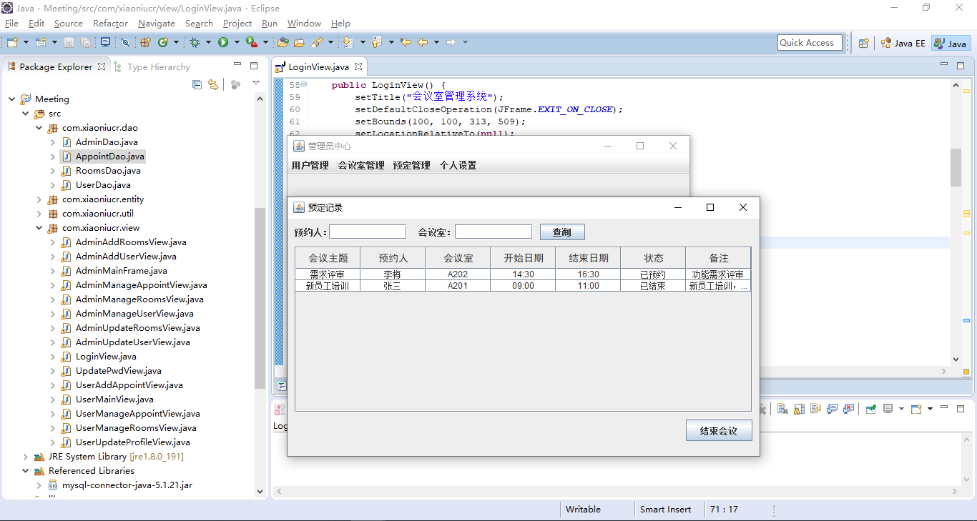Click the Skip All Breakpoints icon

click(x=125, y=42)
